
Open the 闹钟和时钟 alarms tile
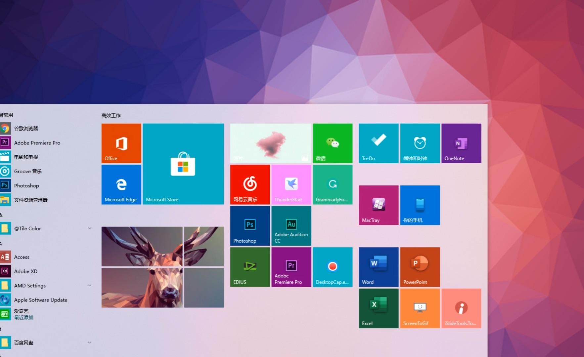point(420,143)
